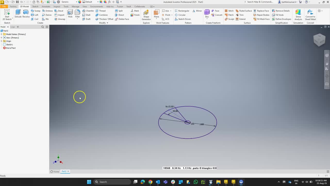This screenshot has height=186, width=330.
Task: Choose the Loft feature
Action: point(35,15)
